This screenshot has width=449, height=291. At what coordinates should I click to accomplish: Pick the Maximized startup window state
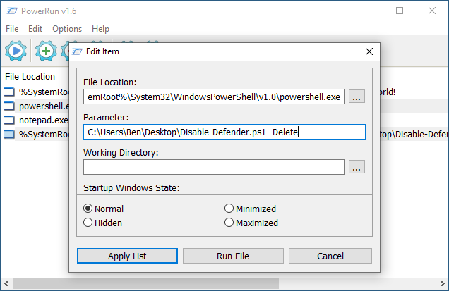coord(229,223)
